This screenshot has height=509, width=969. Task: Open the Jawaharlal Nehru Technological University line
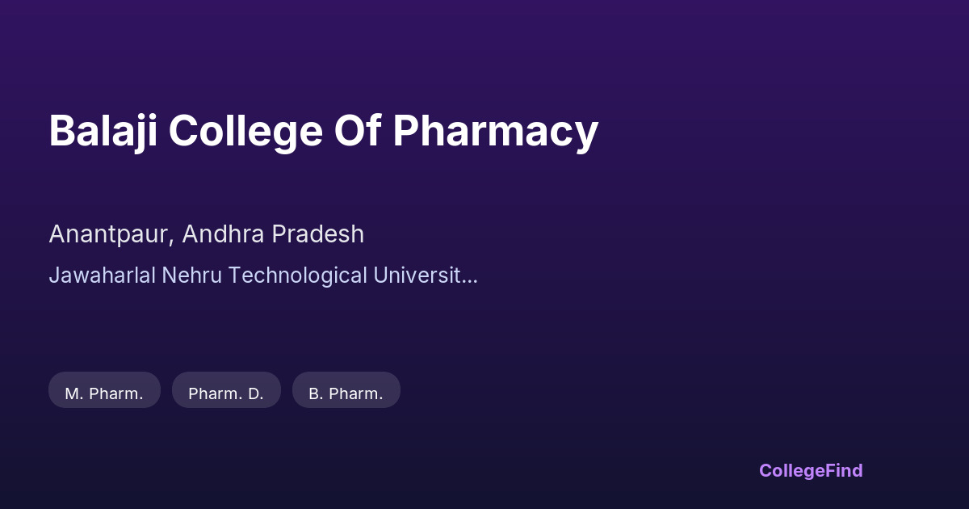coord(262,276)
